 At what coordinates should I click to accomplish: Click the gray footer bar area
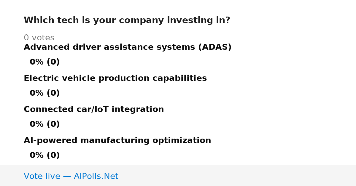pos(178,176)
